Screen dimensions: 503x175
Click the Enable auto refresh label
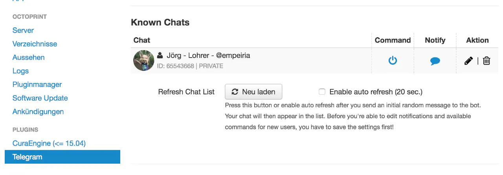pos(376,92)
